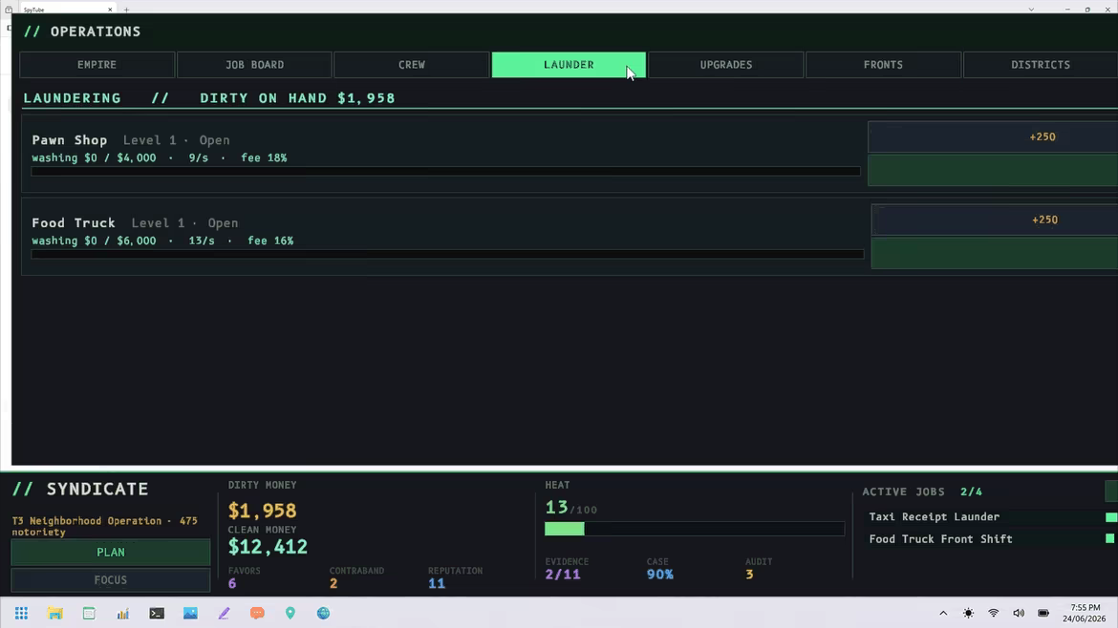Go to the CREW tab
The width and height of the screenshot is (1118, 628).
pos(412,65)
